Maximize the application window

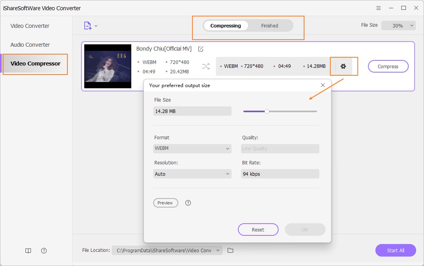click(404, 8)
